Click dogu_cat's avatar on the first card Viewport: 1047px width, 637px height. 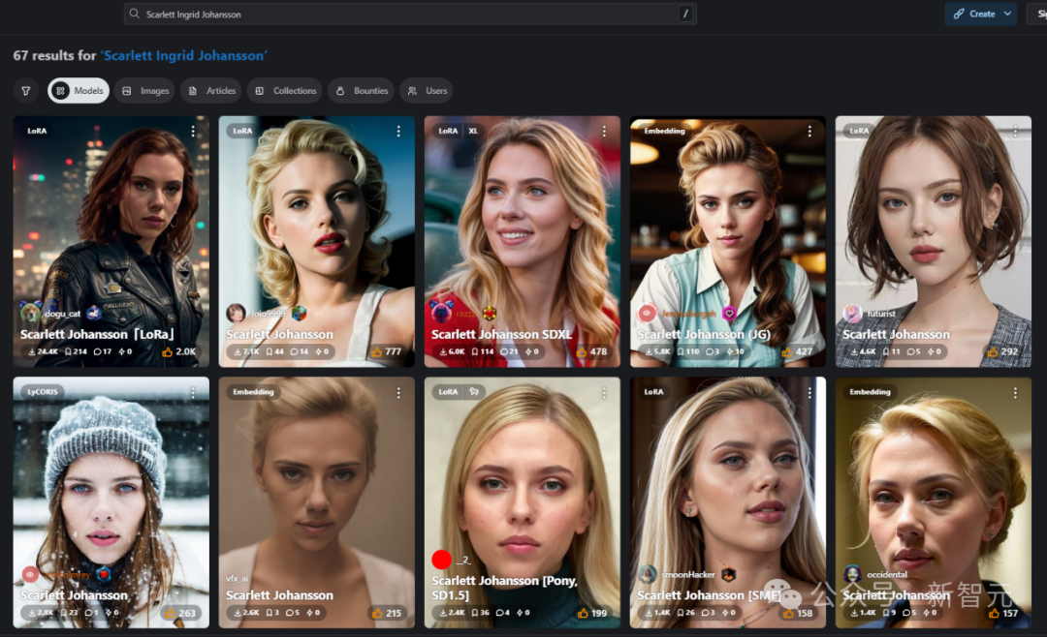[30, 313]
